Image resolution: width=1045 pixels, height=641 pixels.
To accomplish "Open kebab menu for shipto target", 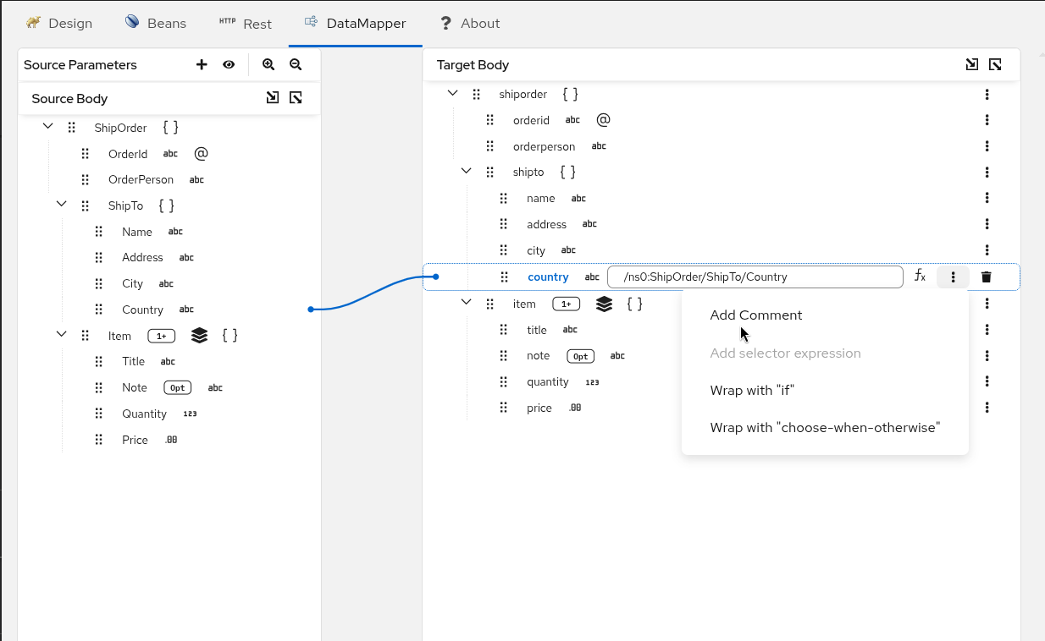I will pyautogui.click(x=987, y=173).
